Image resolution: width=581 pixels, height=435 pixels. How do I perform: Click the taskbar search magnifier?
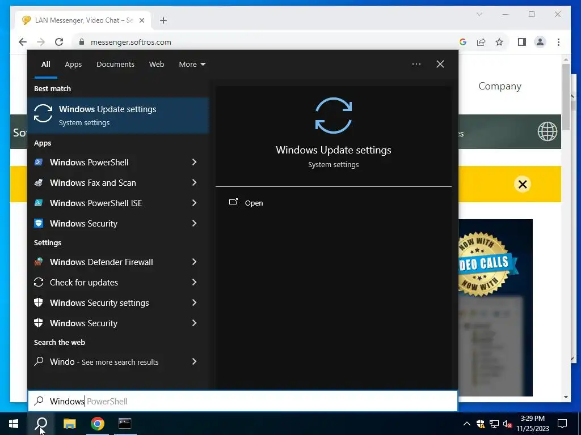pos(41,424)
